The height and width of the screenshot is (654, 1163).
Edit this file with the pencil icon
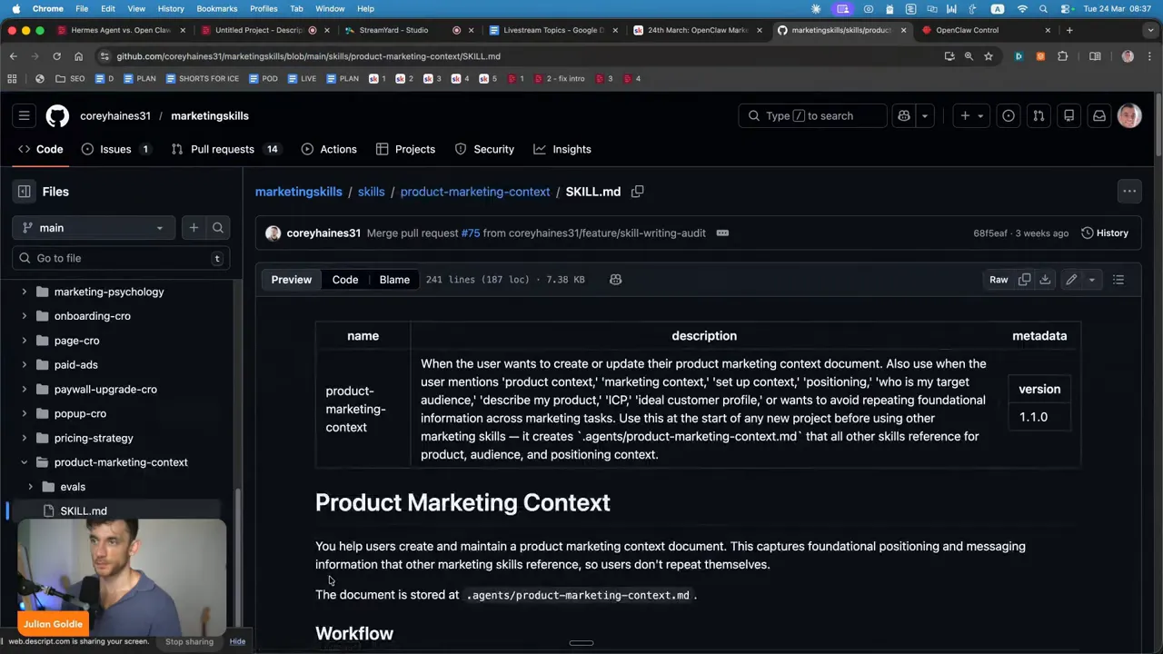(x=1071, y=280)
